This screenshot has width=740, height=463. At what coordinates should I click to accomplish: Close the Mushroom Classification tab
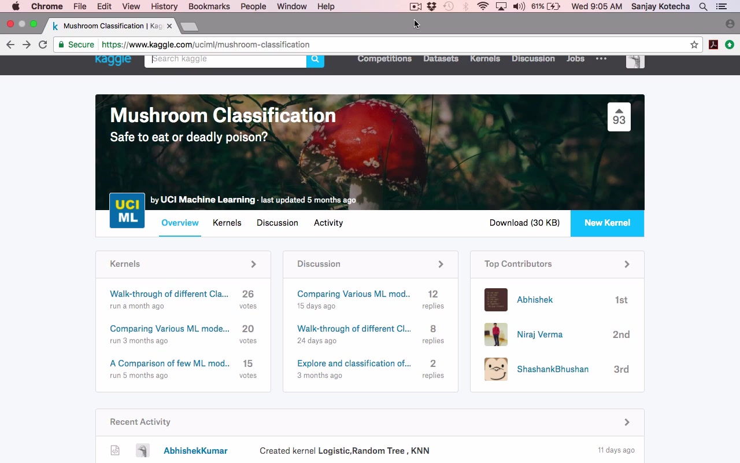click(x=169, y=26)
